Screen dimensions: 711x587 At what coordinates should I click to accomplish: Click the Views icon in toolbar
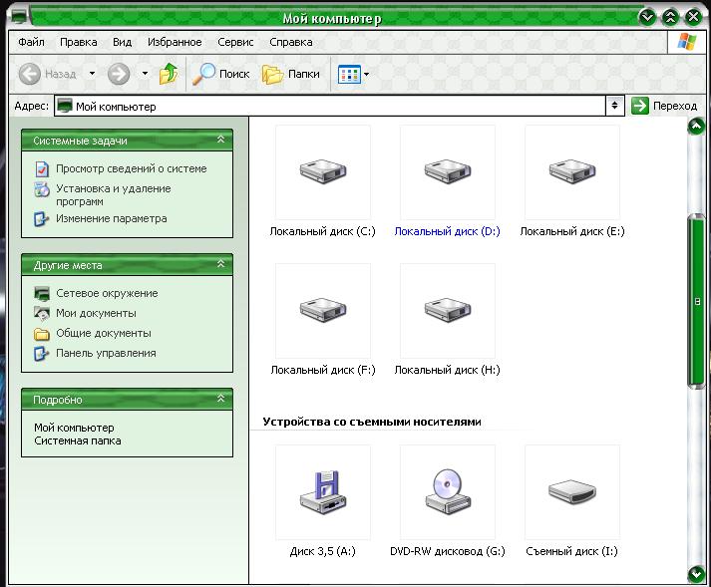(x=349, y=75)
